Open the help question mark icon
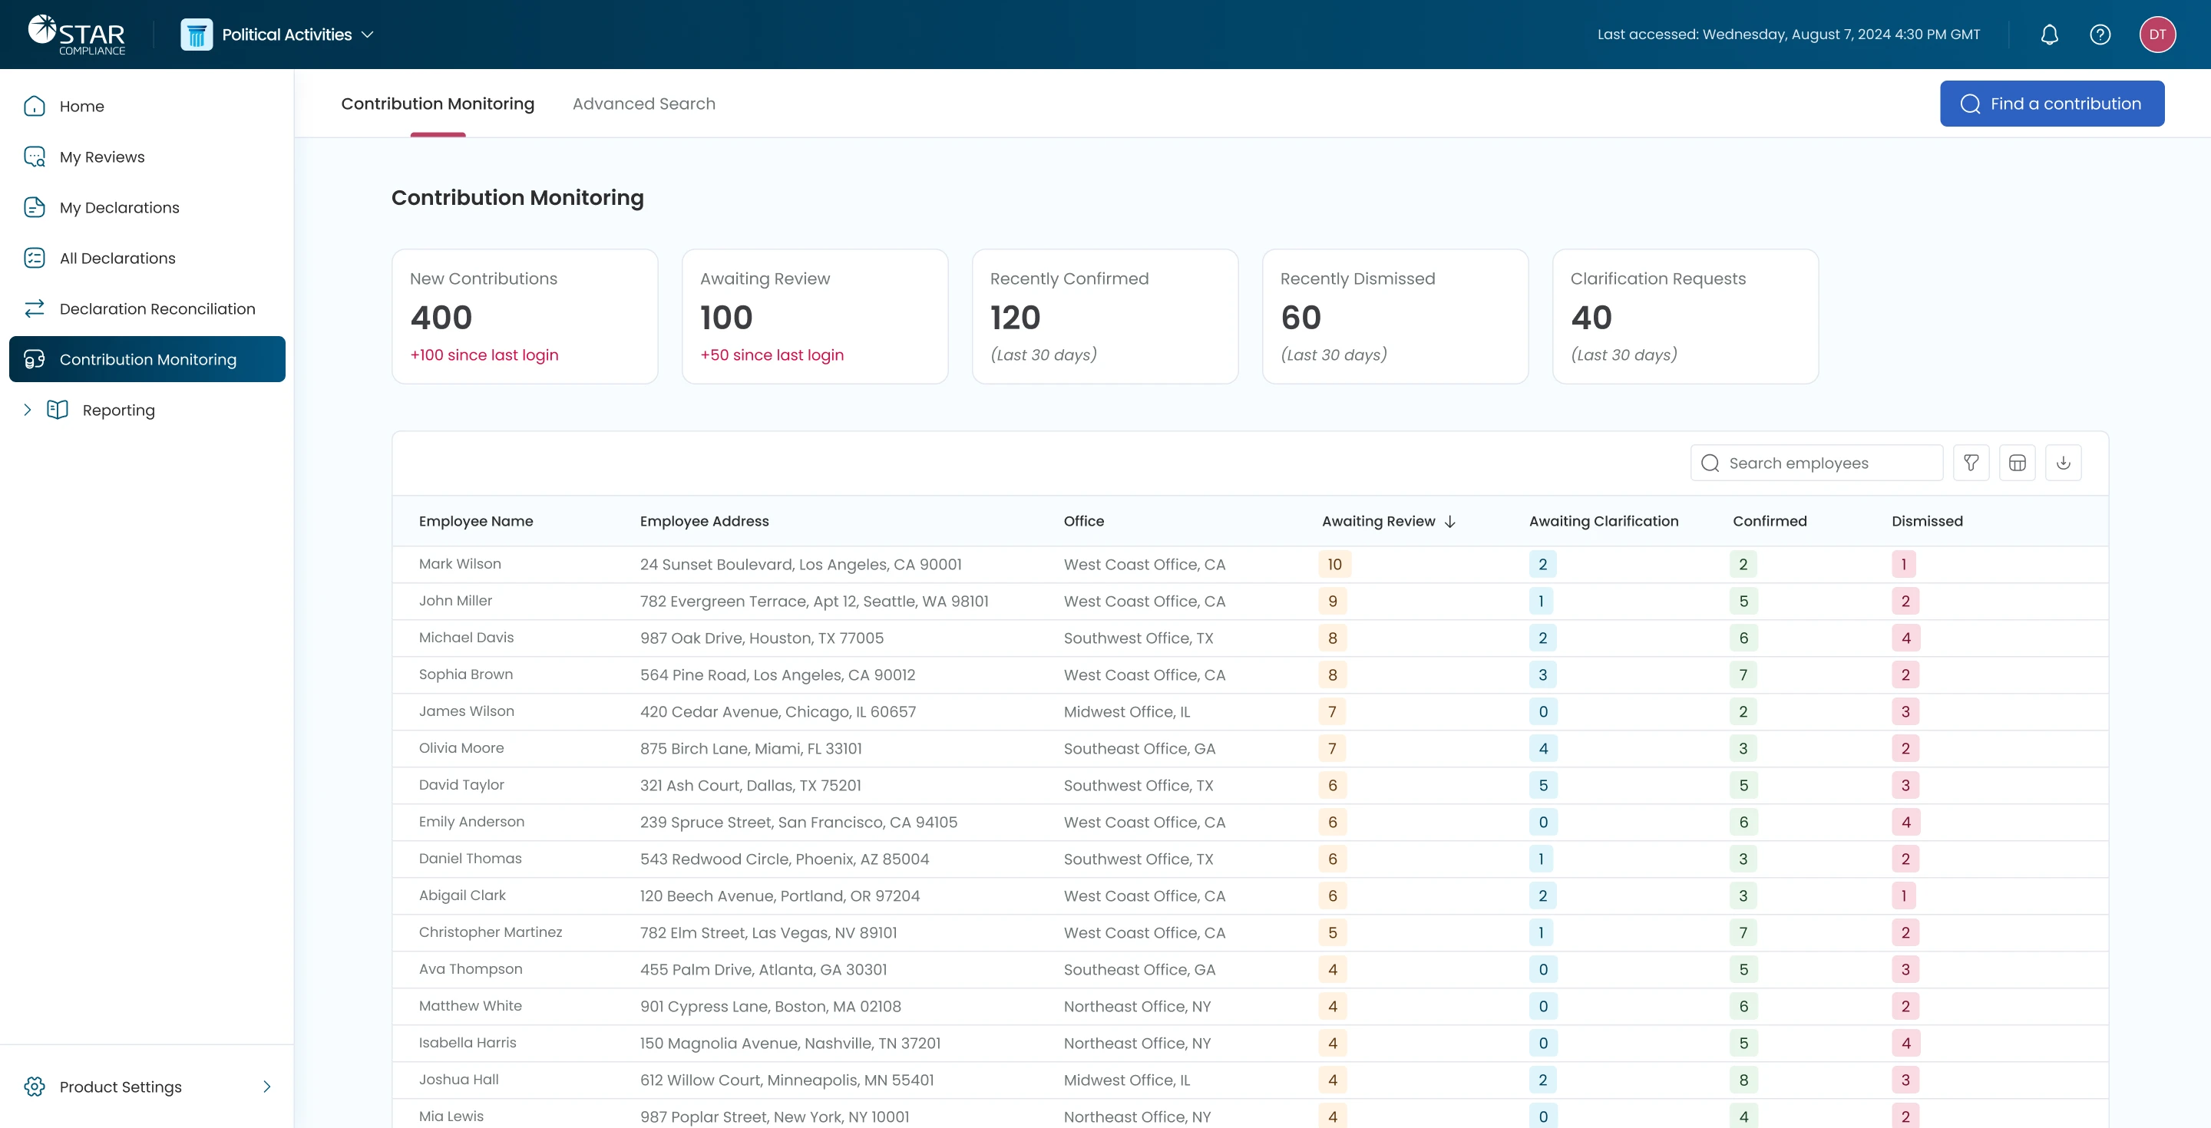The width and height of the screenshot is (2211, 1128). (2100, 35)
